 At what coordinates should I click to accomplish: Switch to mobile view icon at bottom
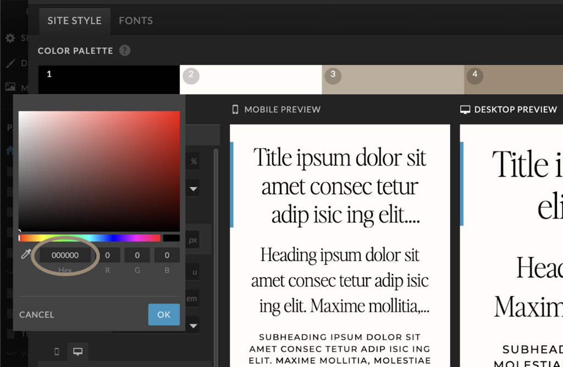tap(57, 352)
